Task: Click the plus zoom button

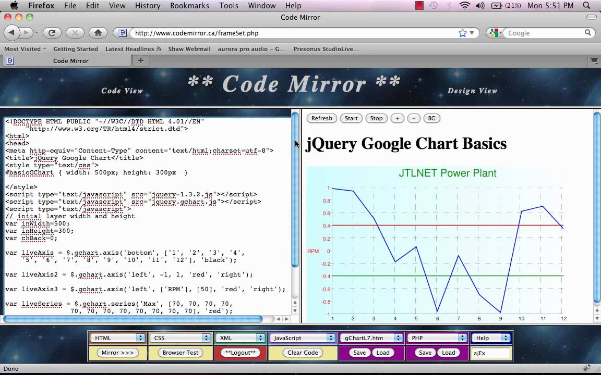Action: click(397, 118)
